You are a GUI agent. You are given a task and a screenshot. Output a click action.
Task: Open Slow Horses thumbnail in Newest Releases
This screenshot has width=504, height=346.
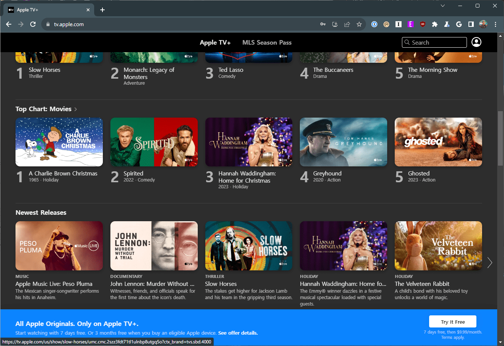click(x=249, y=246)
